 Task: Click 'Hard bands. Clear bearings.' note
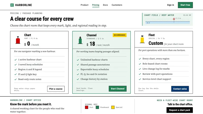tap(84, 89)
